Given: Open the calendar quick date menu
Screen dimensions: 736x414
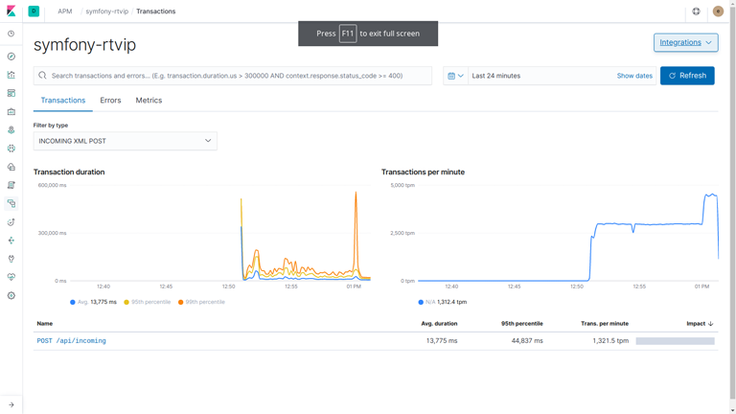Looking at the screenshot, I should tap(455, 76).
